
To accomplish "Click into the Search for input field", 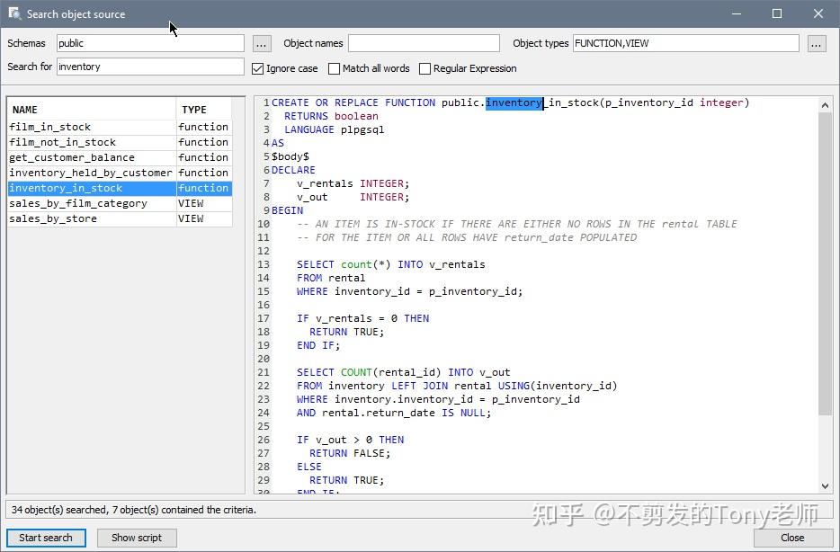I will (149, 67).
